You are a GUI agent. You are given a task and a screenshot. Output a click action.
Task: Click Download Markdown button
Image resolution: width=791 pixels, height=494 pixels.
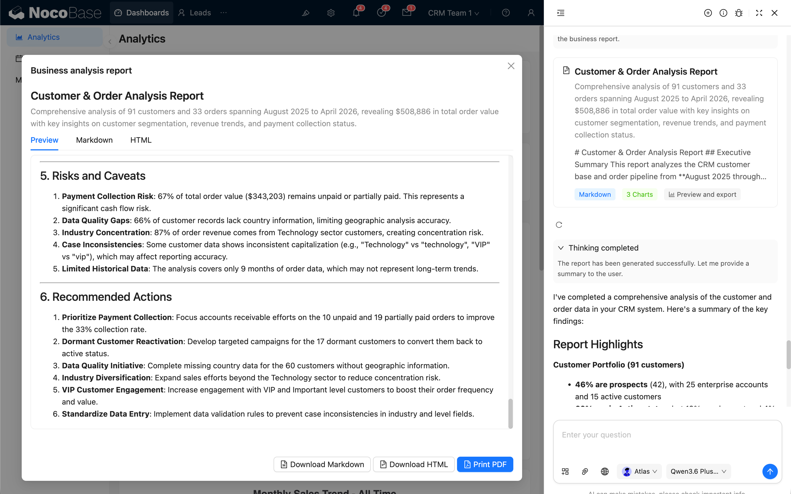322,464
